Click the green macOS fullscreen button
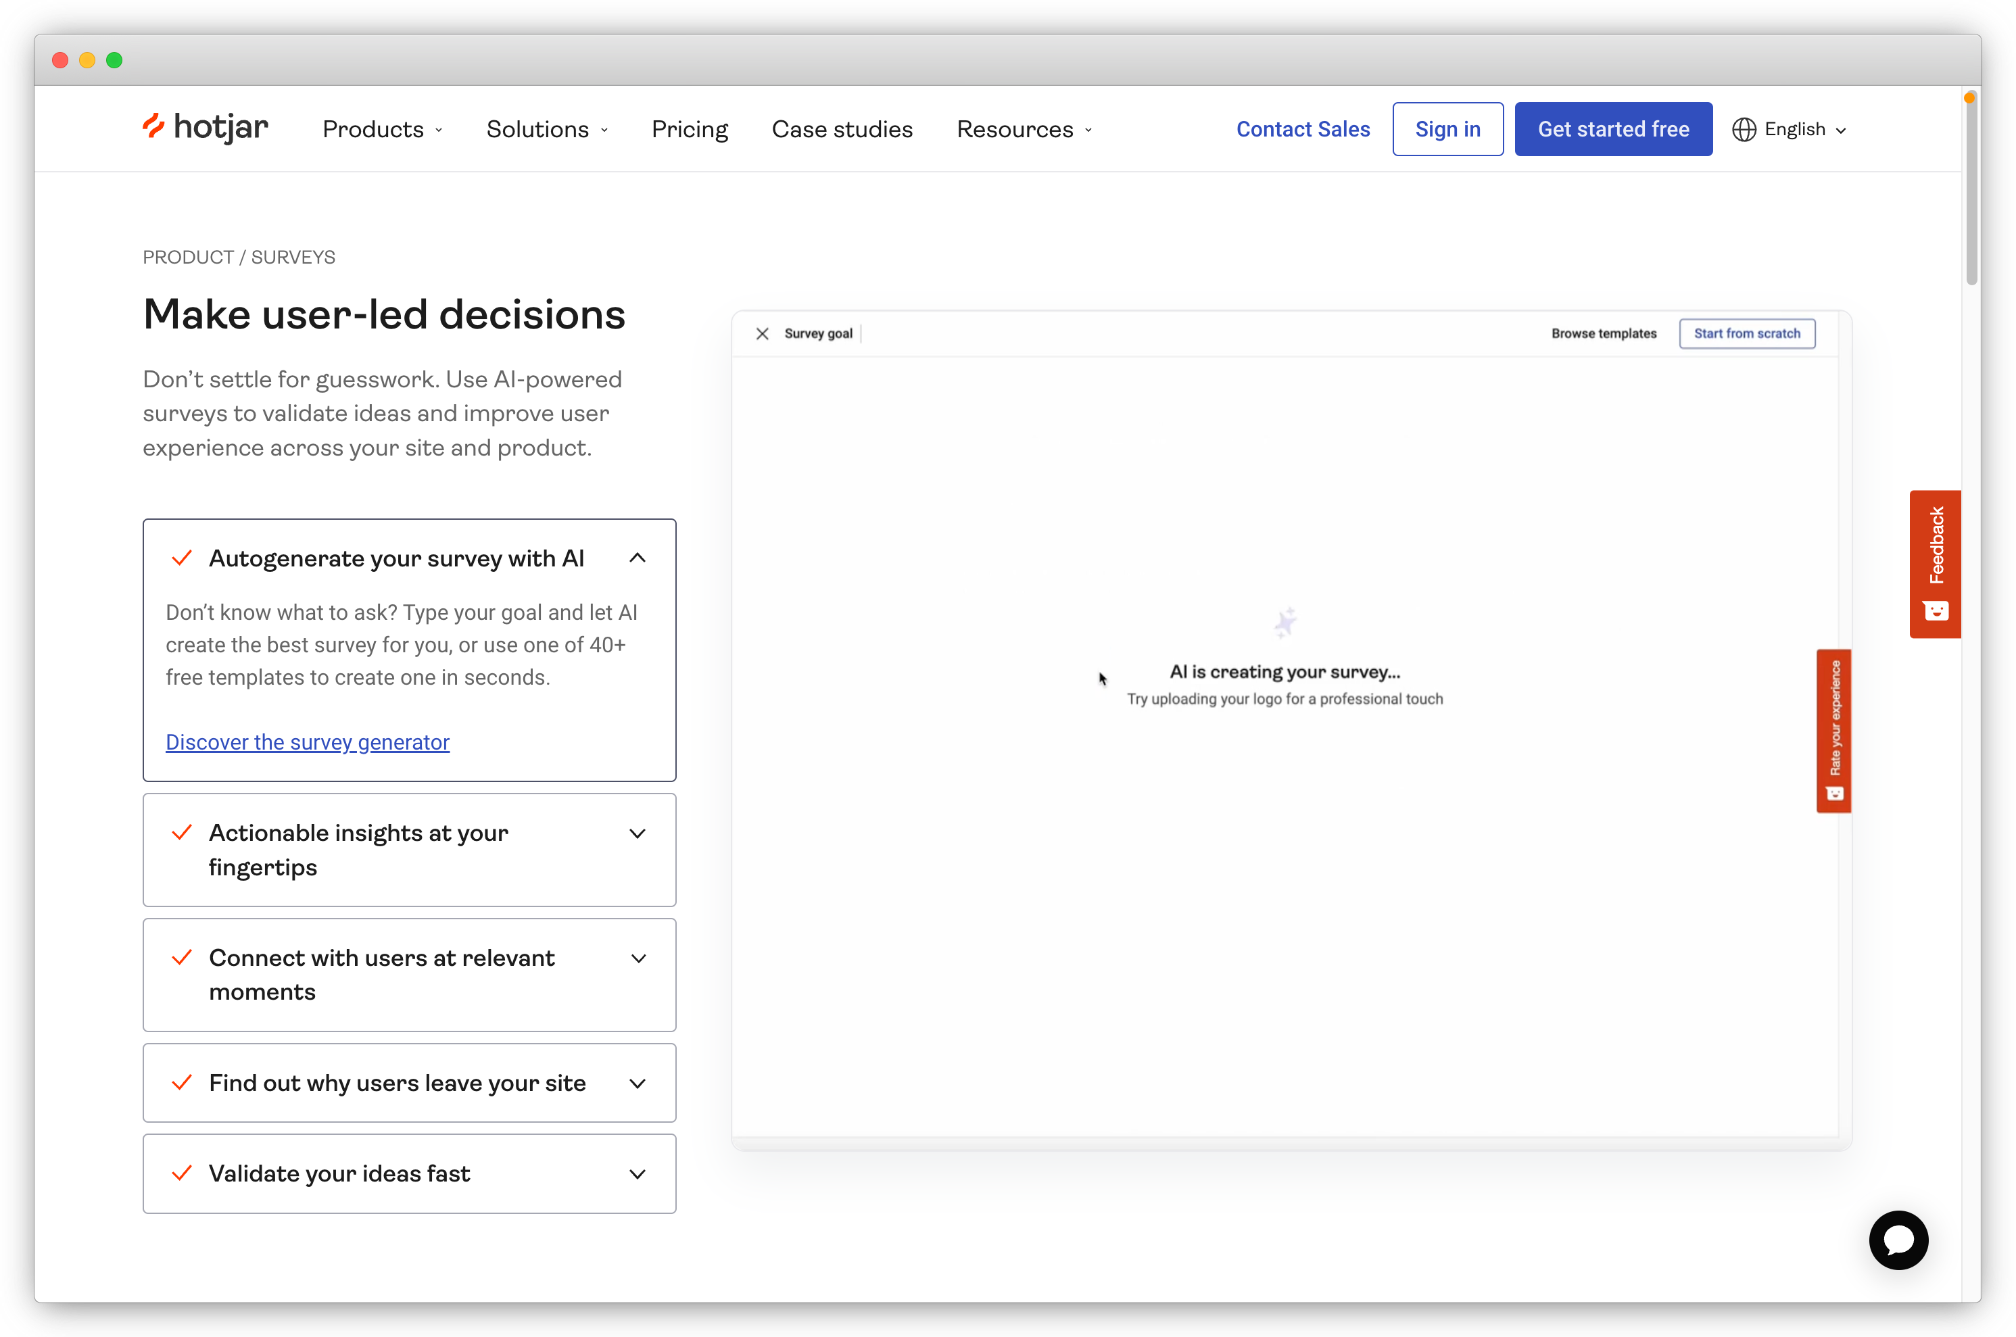The width and height of the screenshot is (2016, 1337). [114, 59]
